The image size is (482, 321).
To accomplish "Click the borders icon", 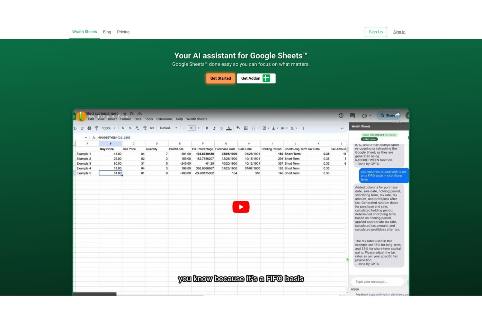I will click(x=246, y=128).
